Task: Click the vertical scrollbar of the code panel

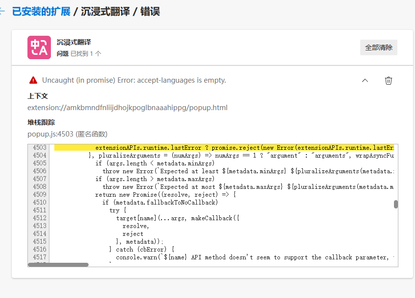Action: 396,204
